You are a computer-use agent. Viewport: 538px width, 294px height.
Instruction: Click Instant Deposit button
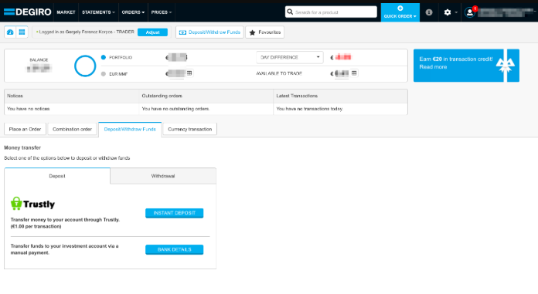point(174,213)
